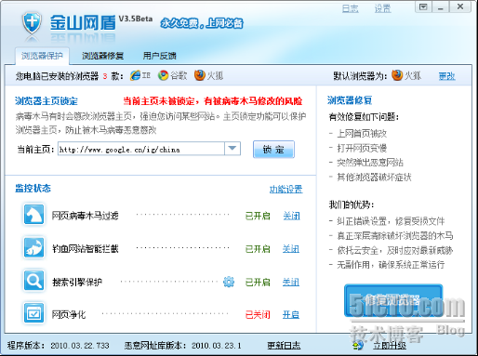The image size is (478, 356).
Task: Click the 其他浏览器破坏症状 list item
Action: 374,178
